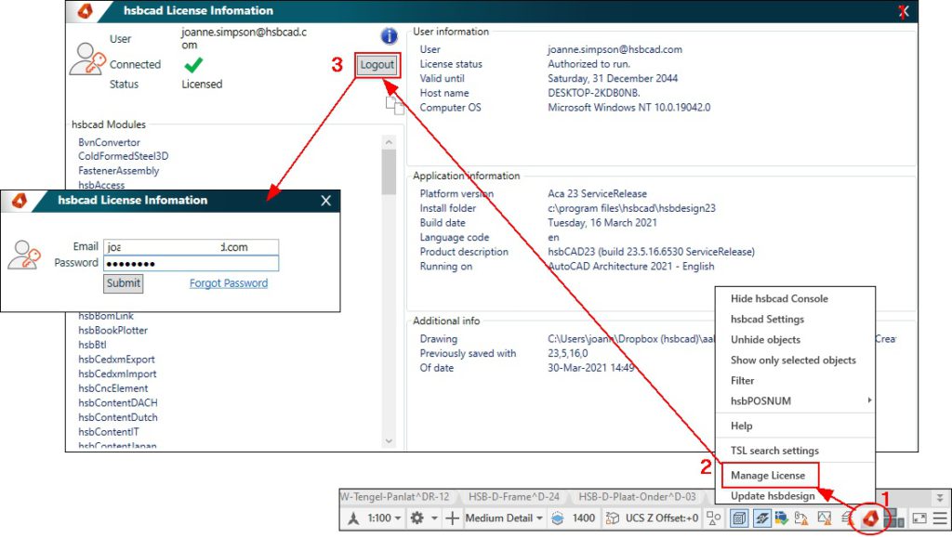Click the hsbcad console icon in status bar
Viewport: 952px width, 537px height.
pyautogui.click(x=870, y=518)
